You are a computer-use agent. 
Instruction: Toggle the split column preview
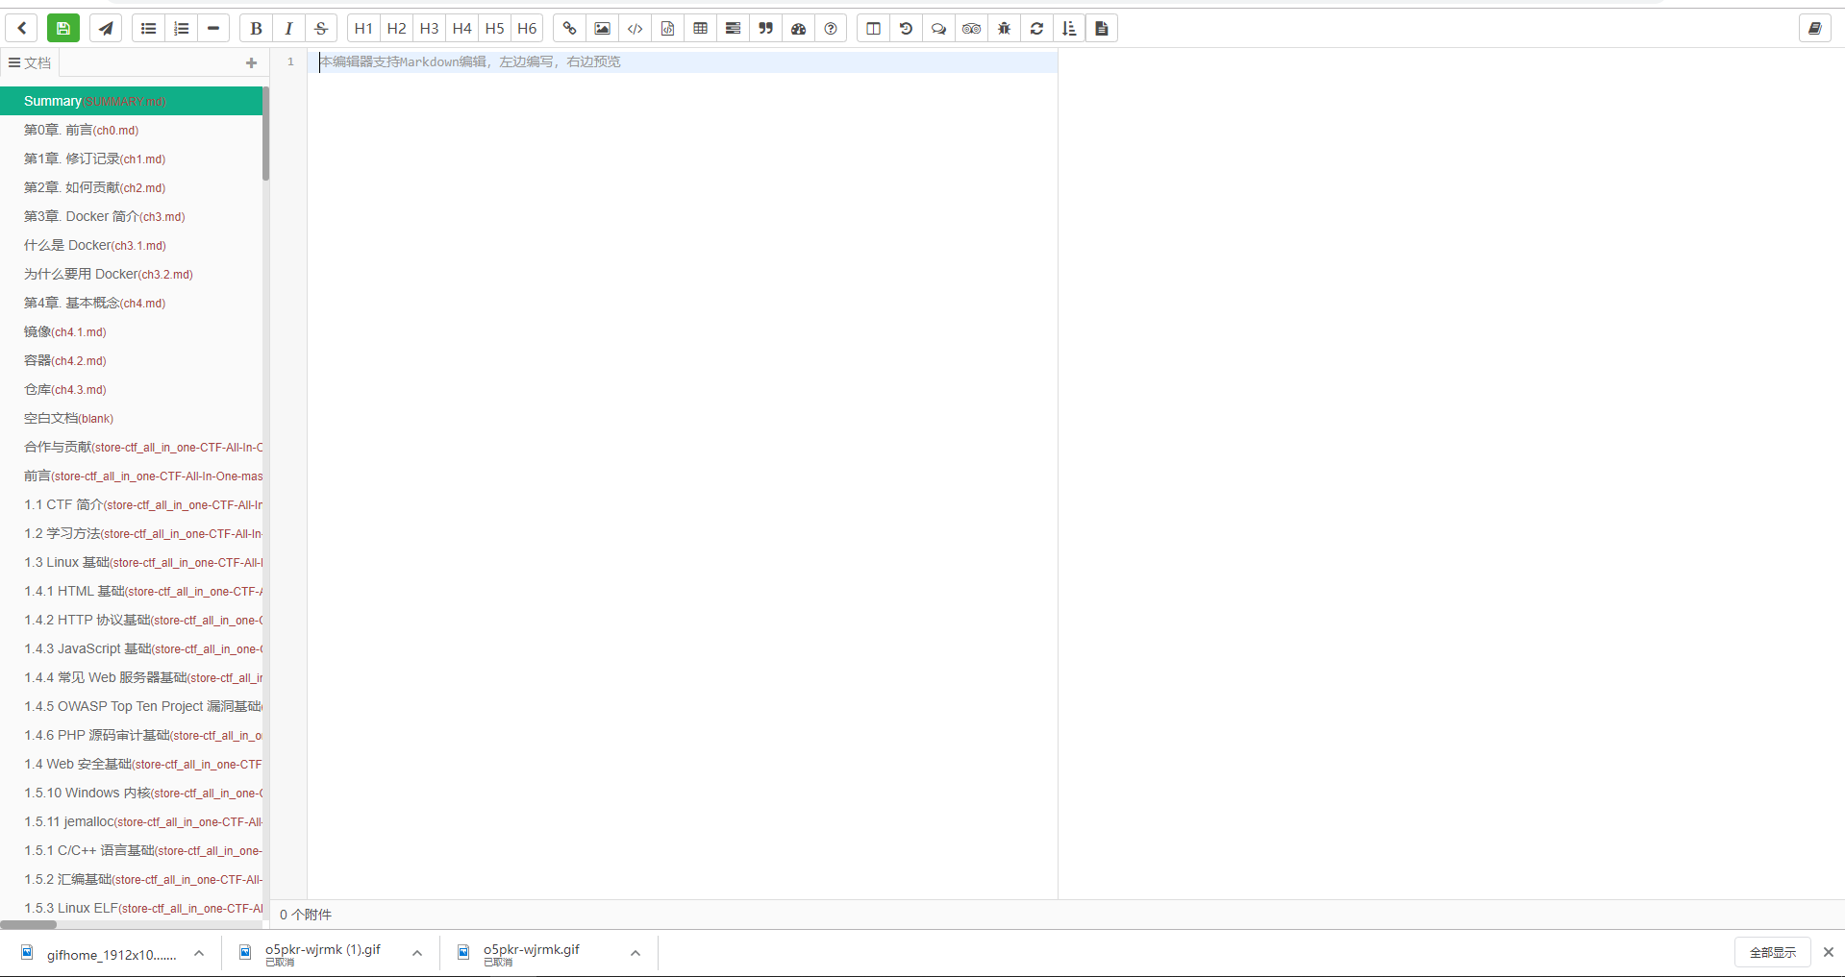point(873,29)
